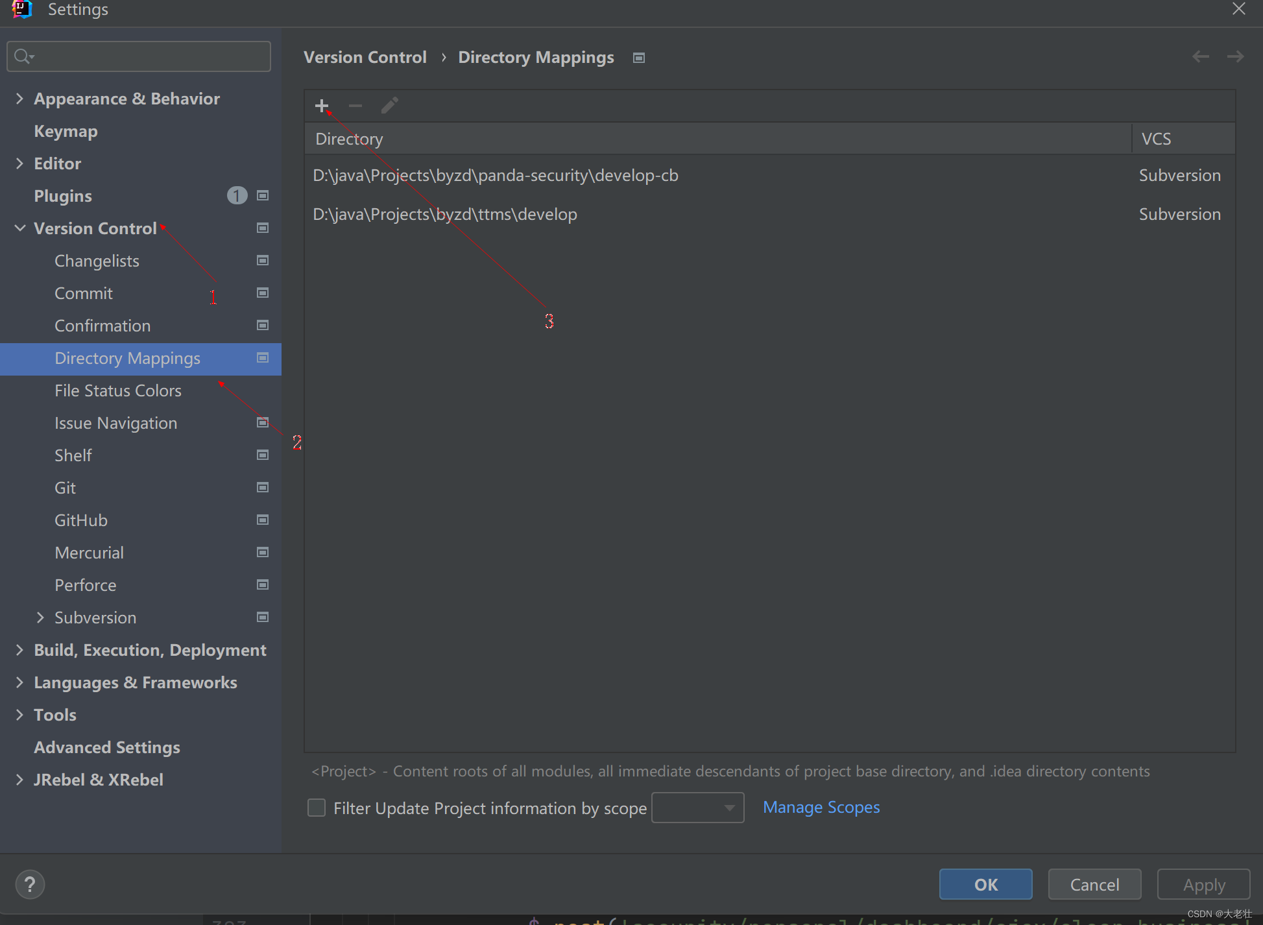Click the back navigation arrow

pos(1200,57)
